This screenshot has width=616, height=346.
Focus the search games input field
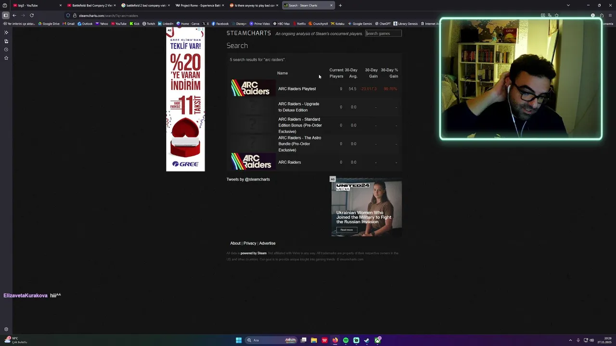point(384,33)
